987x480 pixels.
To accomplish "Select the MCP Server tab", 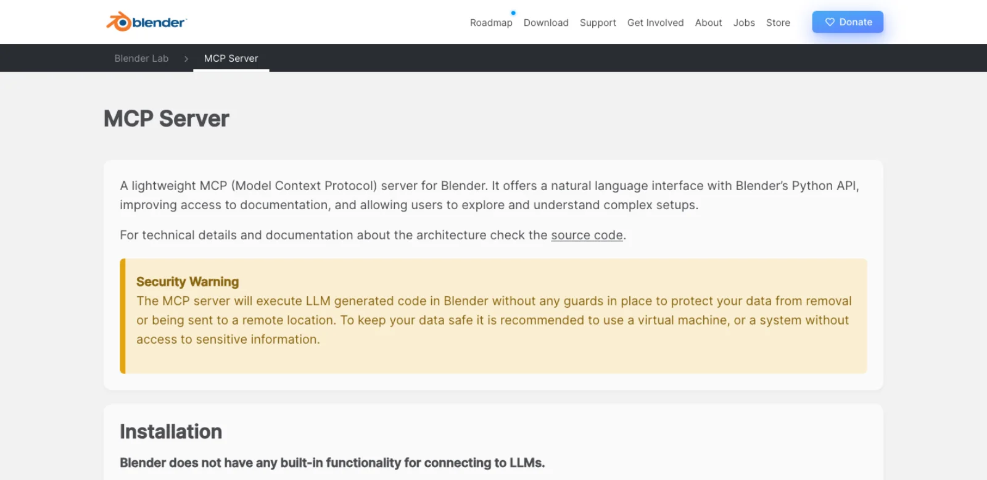I will tap(231, 58).
